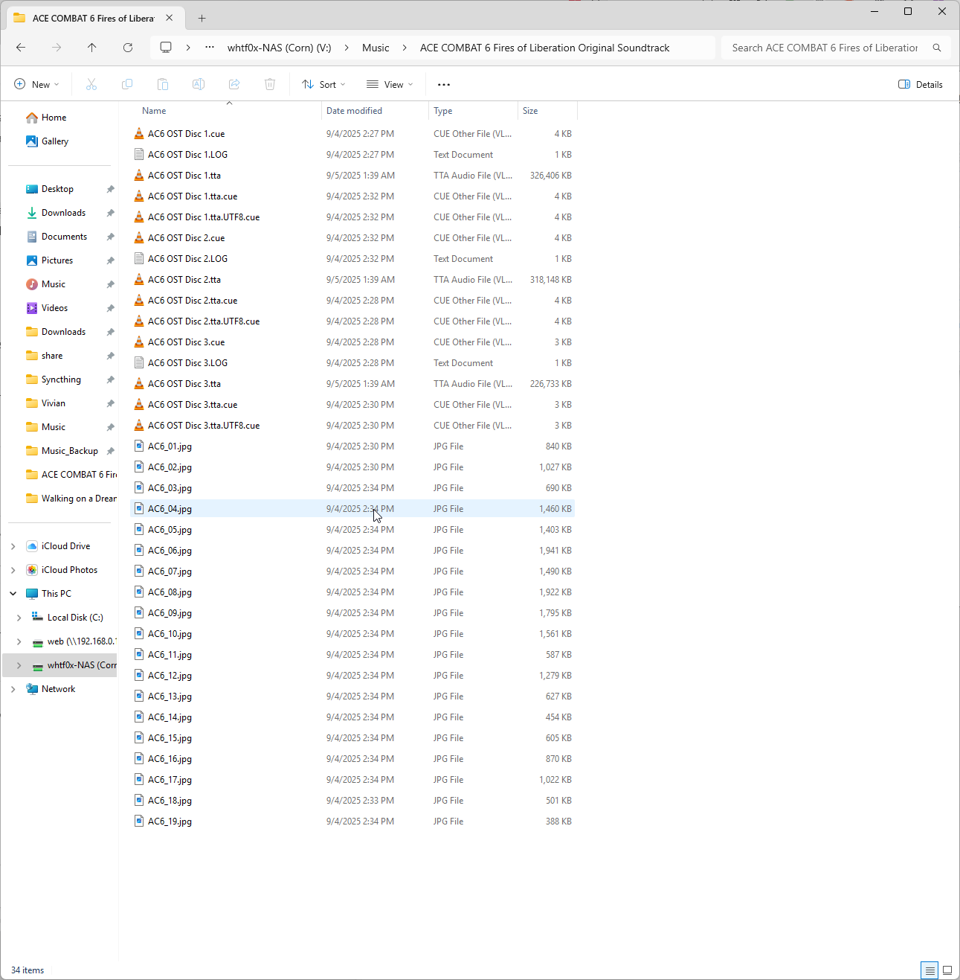
Task: Click the Refresh icon beside address bar
Action: (128, 48)
